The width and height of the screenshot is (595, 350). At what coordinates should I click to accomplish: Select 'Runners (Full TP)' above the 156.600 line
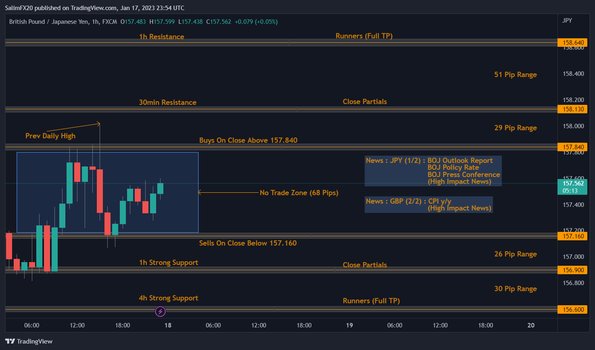pyautogui.click(x=371, y=301)
